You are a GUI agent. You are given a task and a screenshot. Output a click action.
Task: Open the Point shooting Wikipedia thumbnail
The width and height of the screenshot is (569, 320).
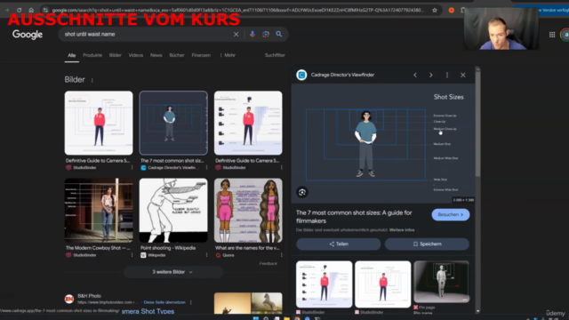pos(173,211)
